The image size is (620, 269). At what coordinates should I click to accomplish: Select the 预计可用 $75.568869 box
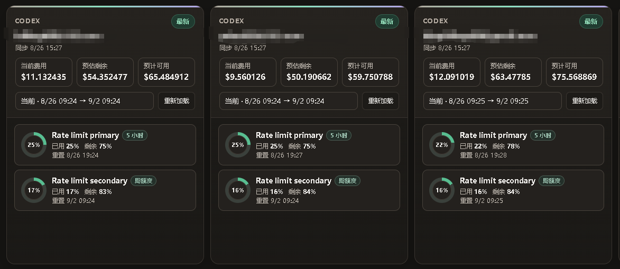[575, 72]
